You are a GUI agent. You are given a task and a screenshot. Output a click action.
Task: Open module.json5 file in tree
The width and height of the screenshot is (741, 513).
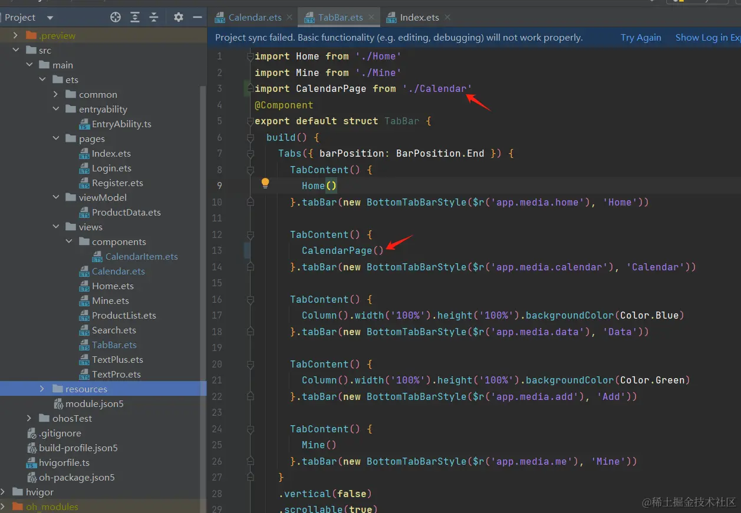pyautogui.click(x=94, y=403)
